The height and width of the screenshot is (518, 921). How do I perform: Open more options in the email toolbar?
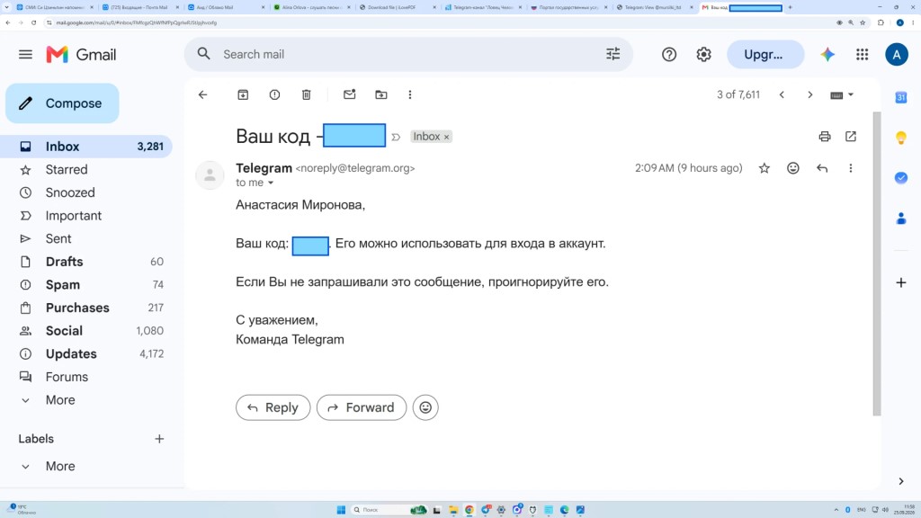pyautogui.click(x=410, y=94)
